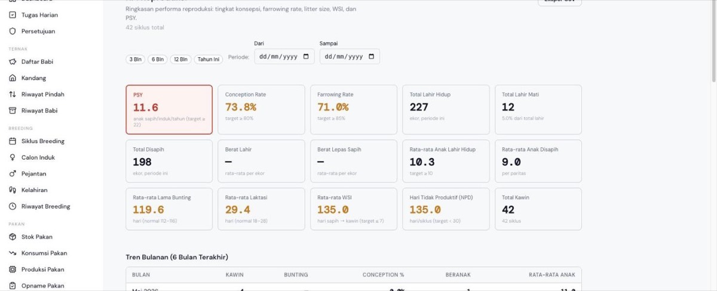Screen dimensions: 717x291
Task: Select the Pejantan male icon
Action: click(13, 174)
